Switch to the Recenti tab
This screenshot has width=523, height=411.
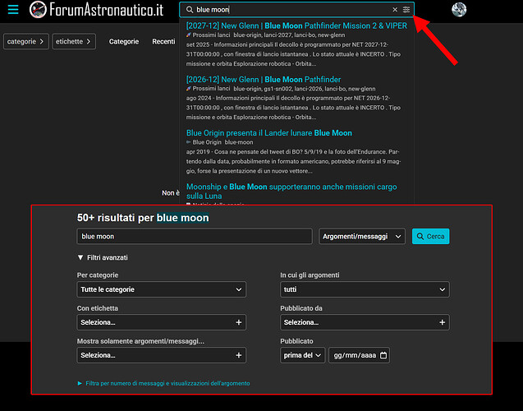(x=163, y=41)
